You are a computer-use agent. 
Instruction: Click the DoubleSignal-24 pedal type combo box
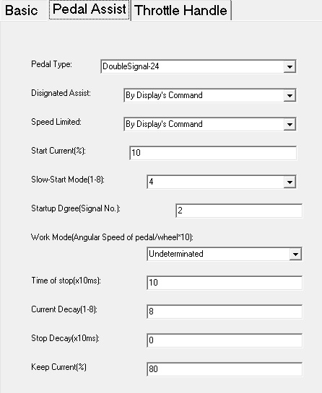199,66
